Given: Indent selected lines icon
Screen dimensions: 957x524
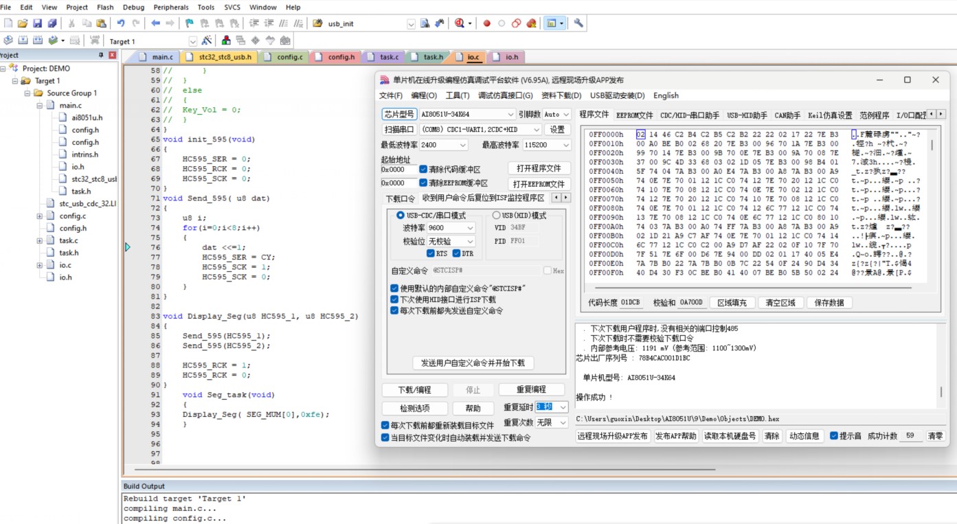Looking at the screenshot, I should pos(254,23).
